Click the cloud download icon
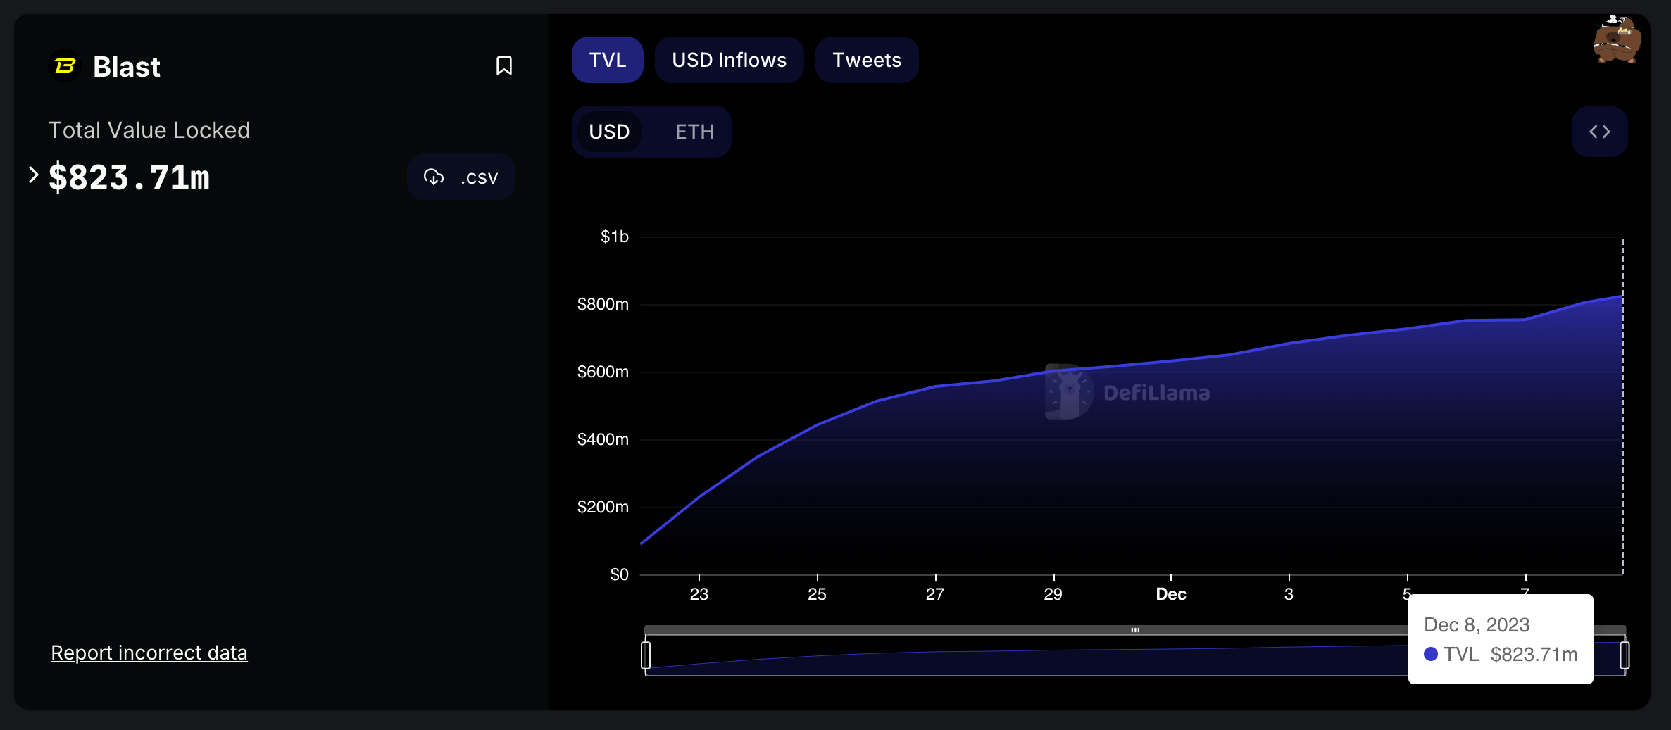Viewport: 1671px width, 730px height. click(x=434, y=177)
